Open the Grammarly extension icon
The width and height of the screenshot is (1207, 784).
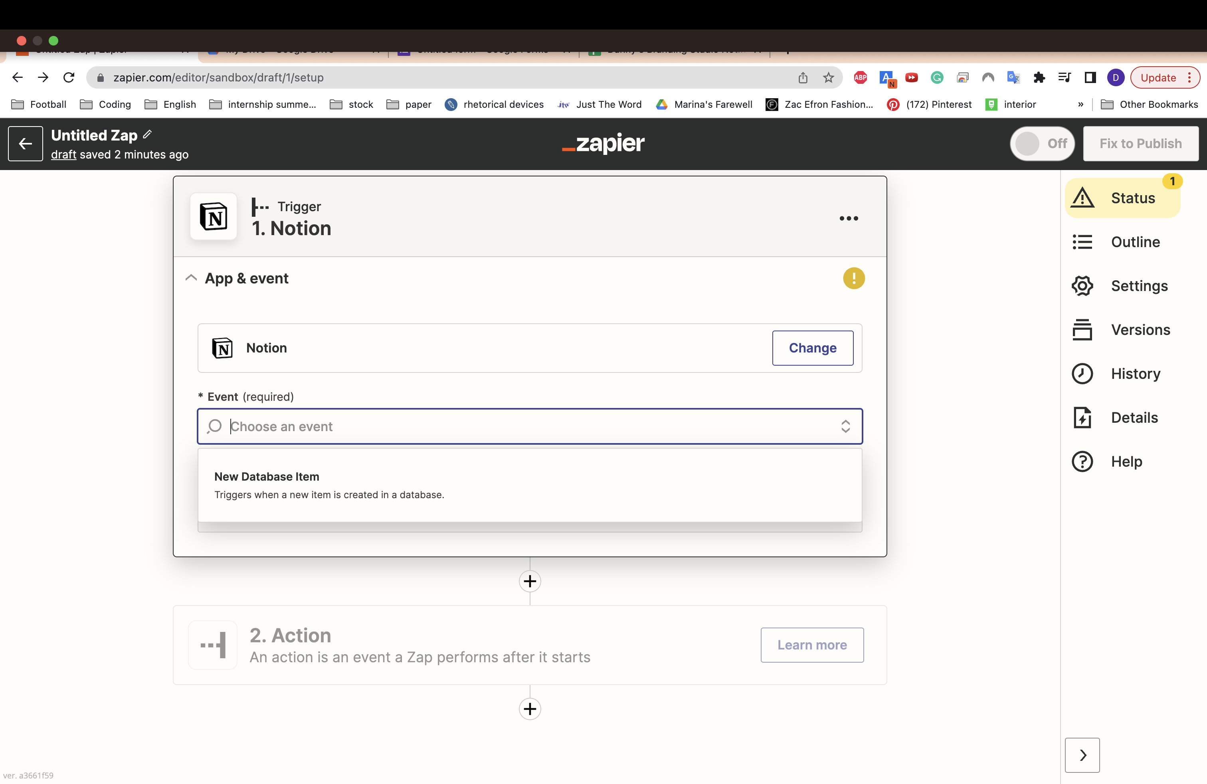click(x=937, y=77)
